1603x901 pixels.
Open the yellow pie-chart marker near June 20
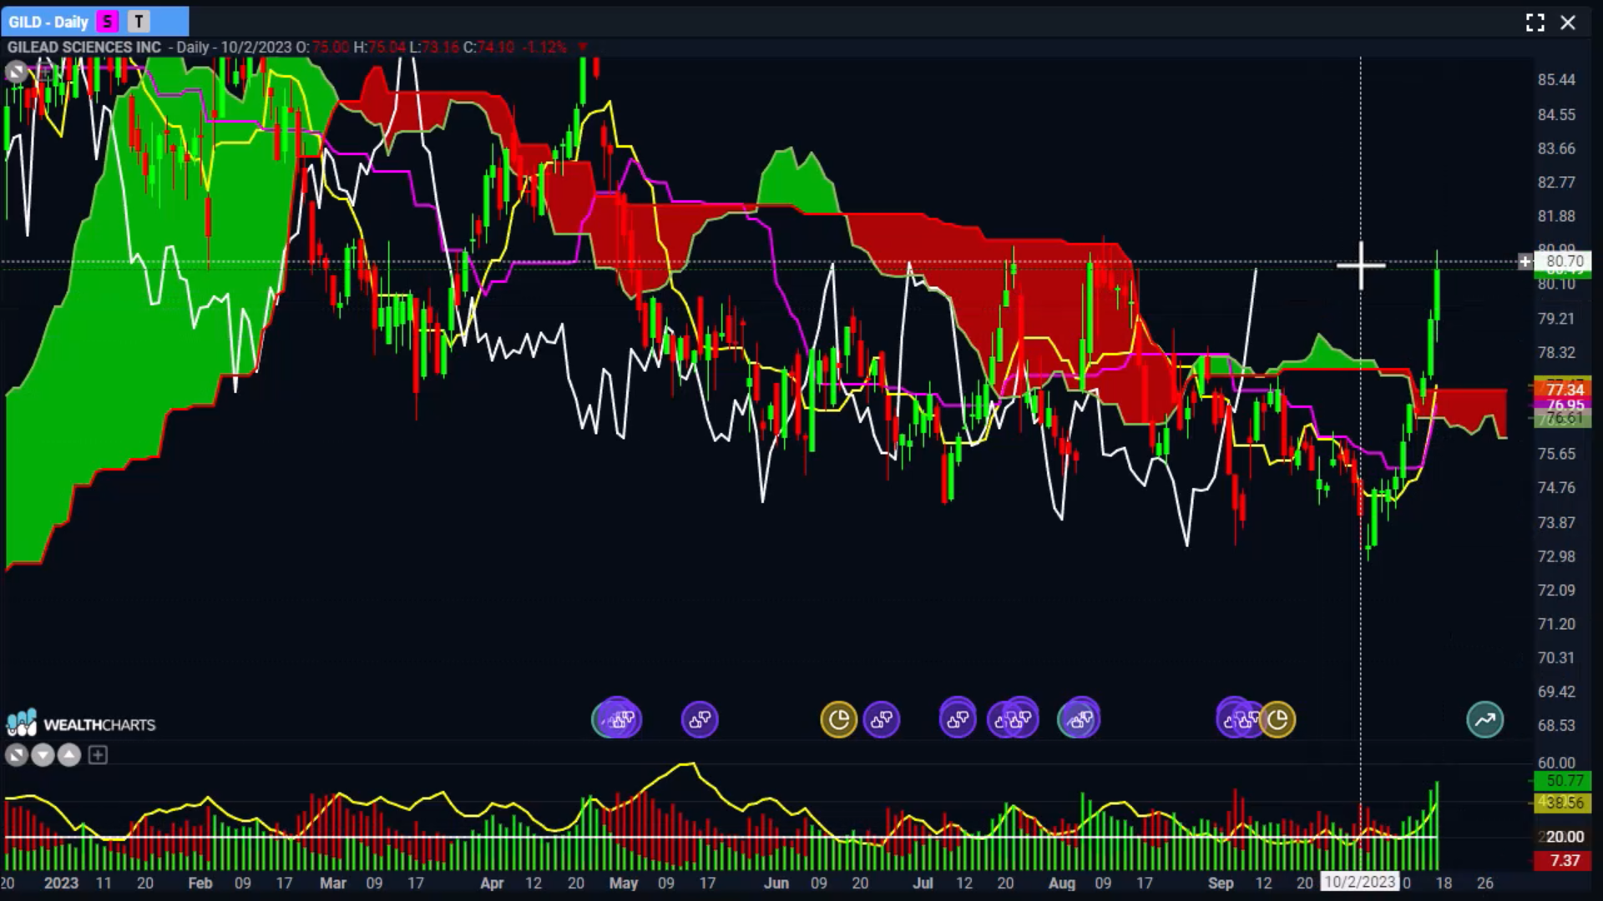(838, 719)
